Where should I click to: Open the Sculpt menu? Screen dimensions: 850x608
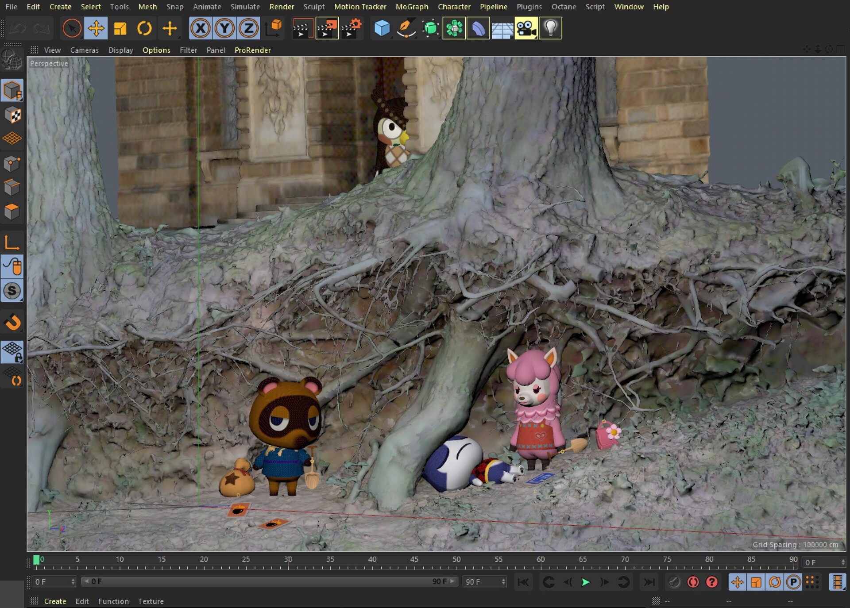pyautogui.click(x=314, y=7)
